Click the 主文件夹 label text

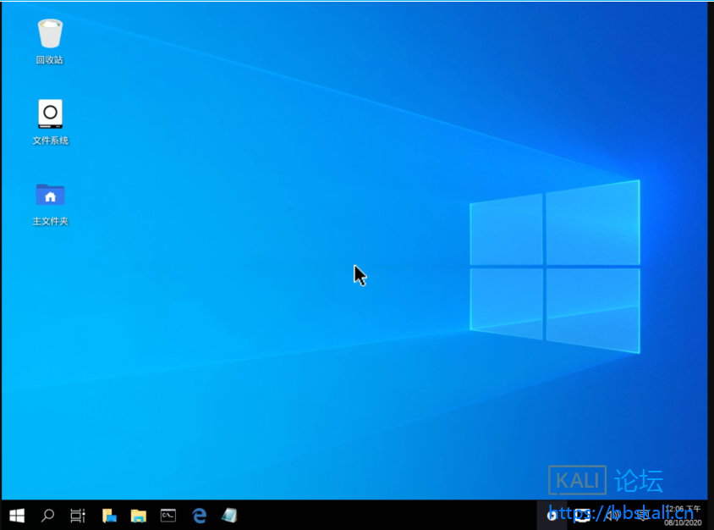tap(50, 221)
